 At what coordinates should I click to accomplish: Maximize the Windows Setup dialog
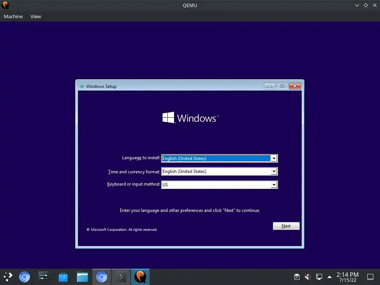[282, 86]
